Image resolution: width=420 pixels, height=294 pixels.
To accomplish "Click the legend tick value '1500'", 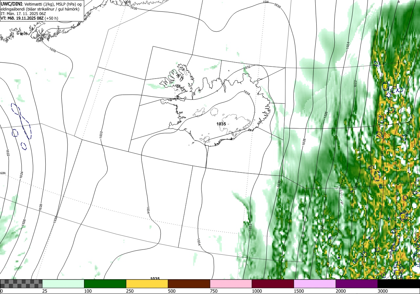I will 299,291.
